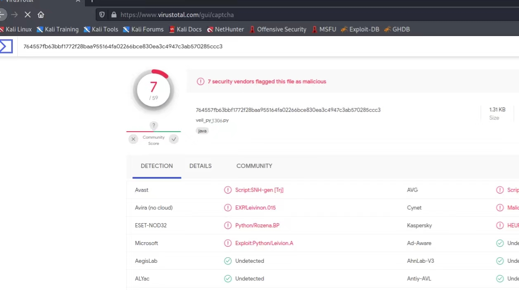Click the tracking protection shield icon
The width and height of the screenshot is (519, 290).
point(102,15)
